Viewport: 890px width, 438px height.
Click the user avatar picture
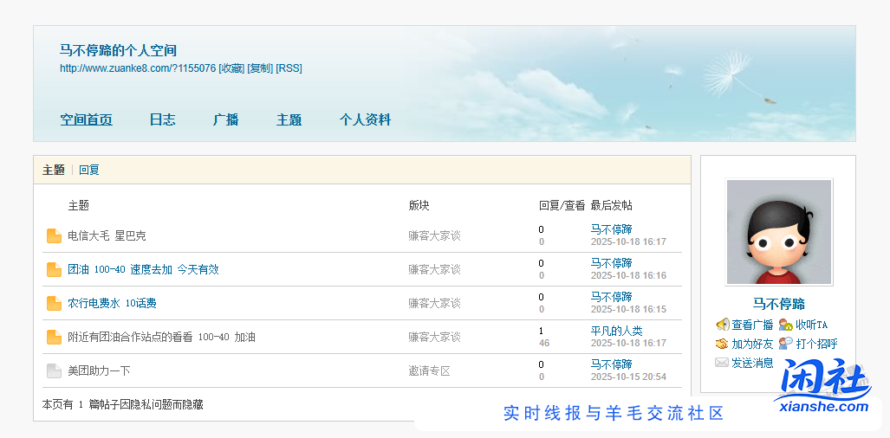(779, 232)
